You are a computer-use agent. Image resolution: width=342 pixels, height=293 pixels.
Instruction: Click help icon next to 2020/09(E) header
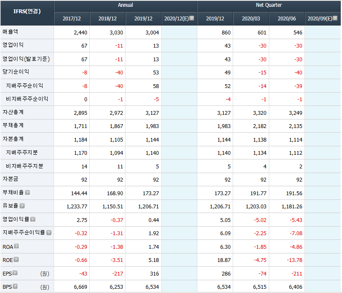335,18
